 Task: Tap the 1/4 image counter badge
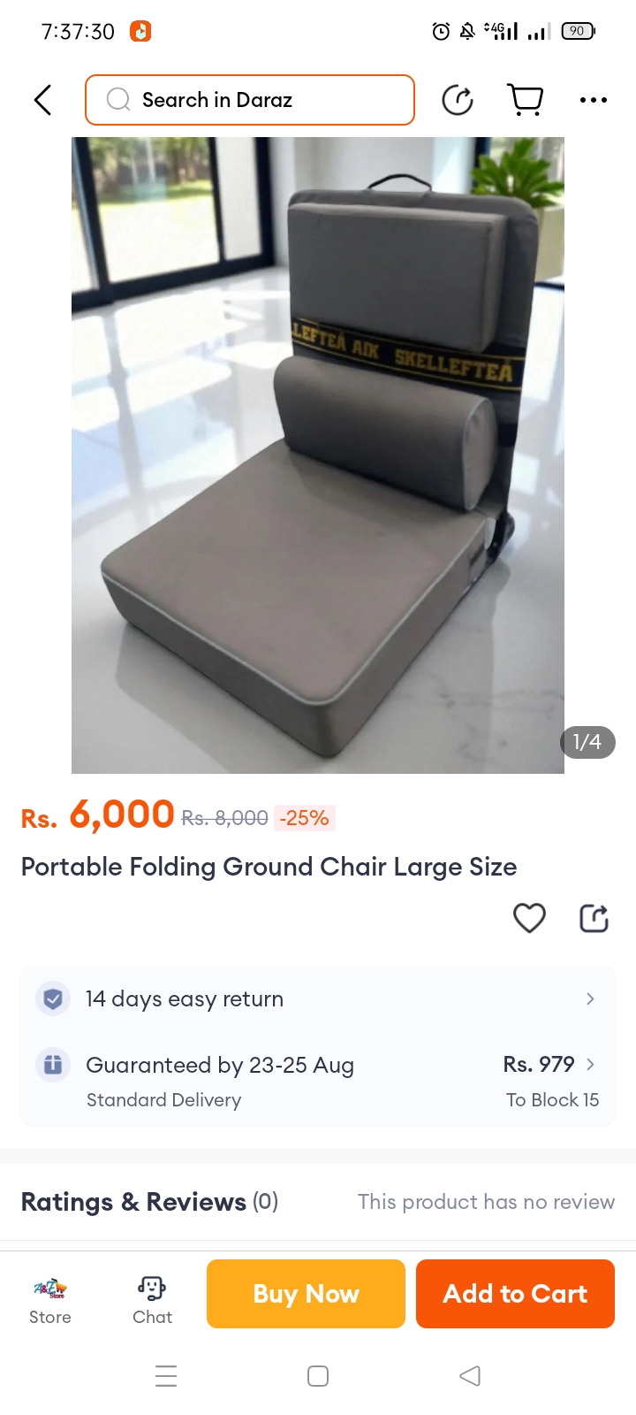pos(587,742)
